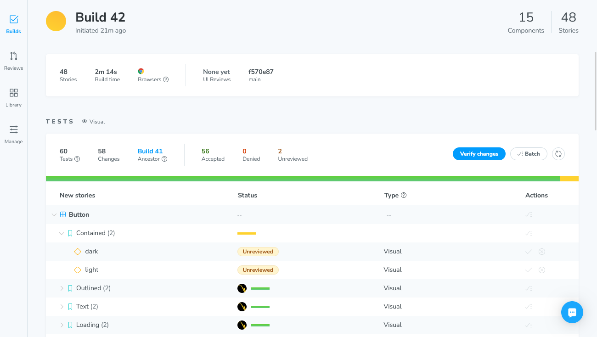The height and width of the screenshot is (337, 597).
Task: Click the 2 Unreviewed counter
Action: 293,155
